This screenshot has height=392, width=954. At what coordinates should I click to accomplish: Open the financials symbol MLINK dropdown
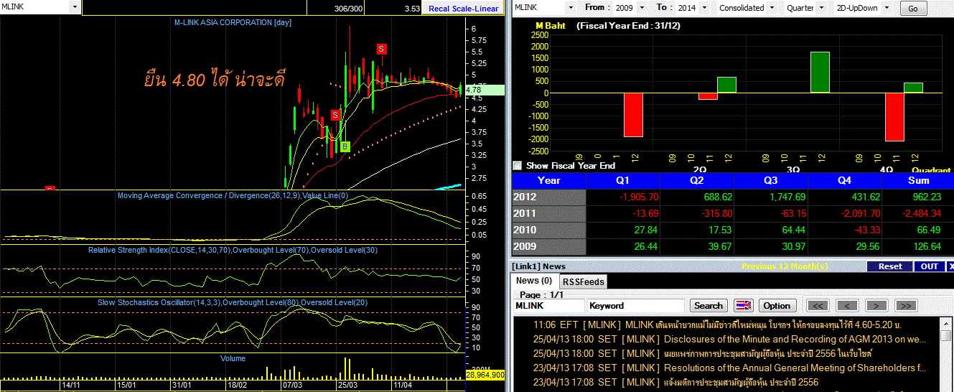coord(571,7)
